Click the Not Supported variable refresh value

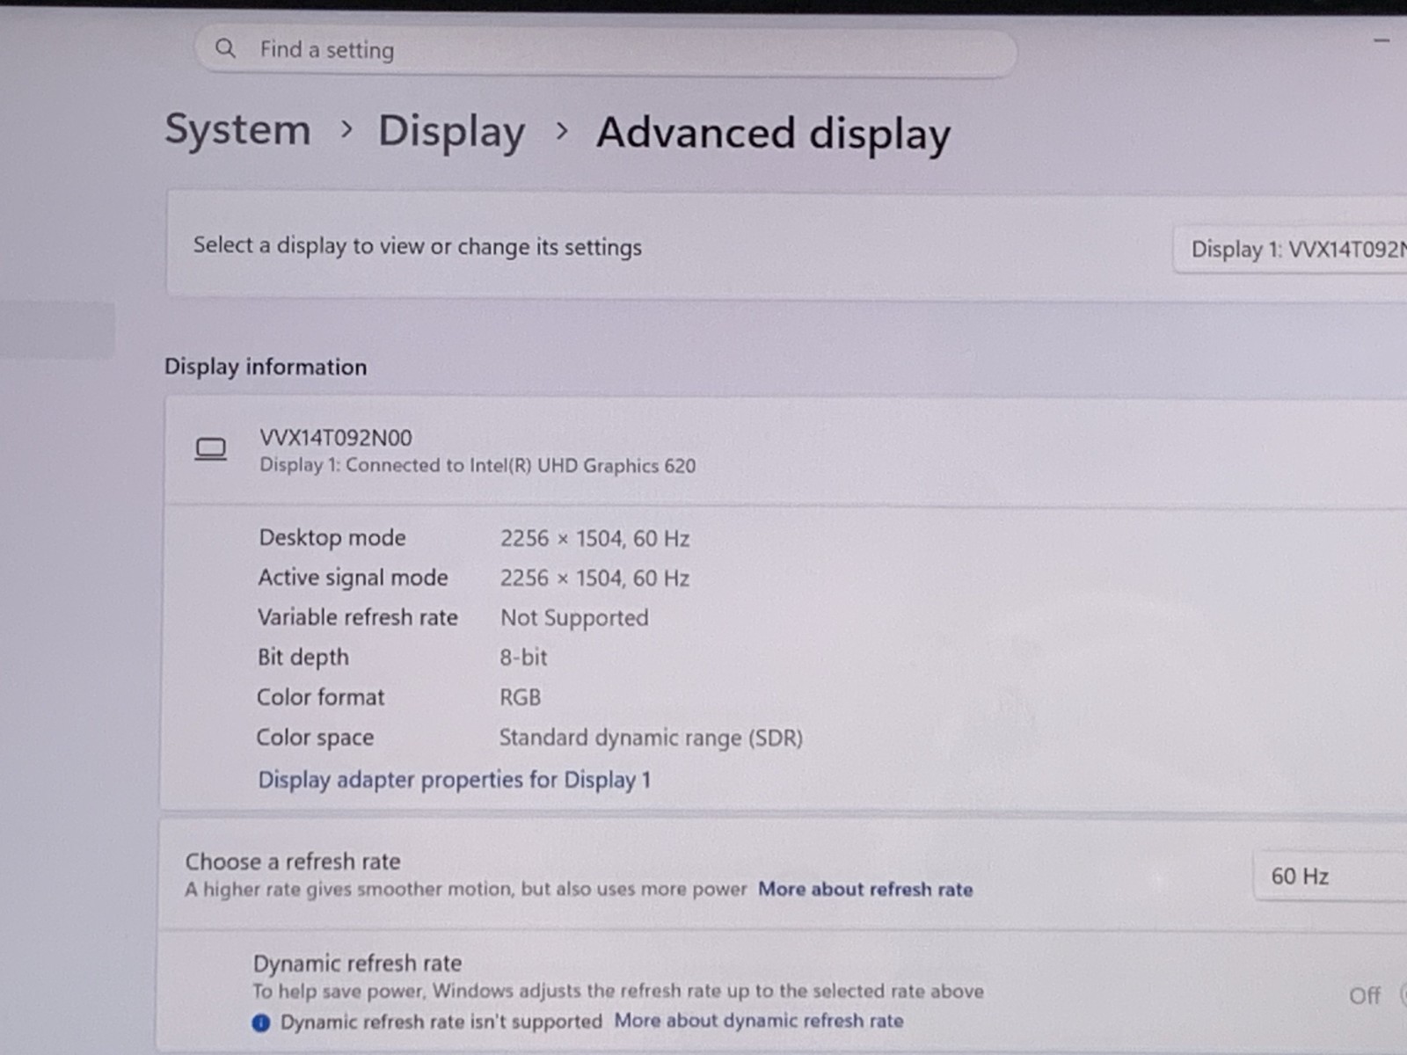(574, 618)
